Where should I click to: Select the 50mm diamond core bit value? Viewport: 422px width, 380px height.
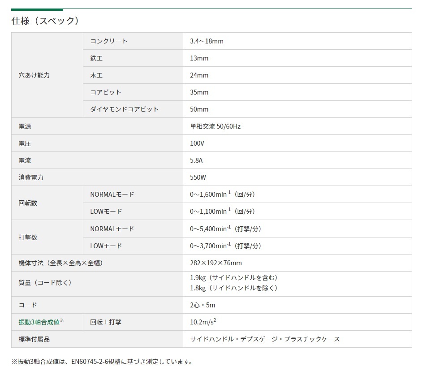(x=199, y=109)
